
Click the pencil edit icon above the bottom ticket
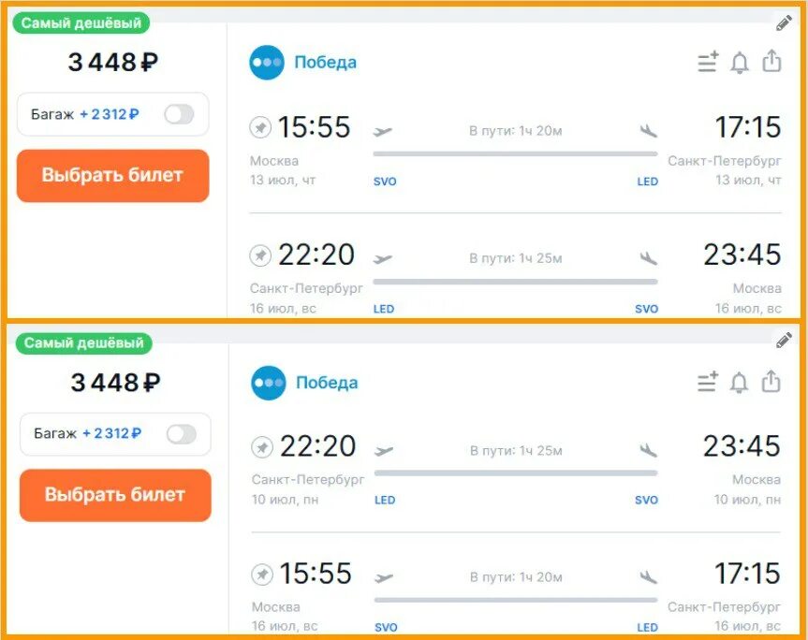click(784, 342)
